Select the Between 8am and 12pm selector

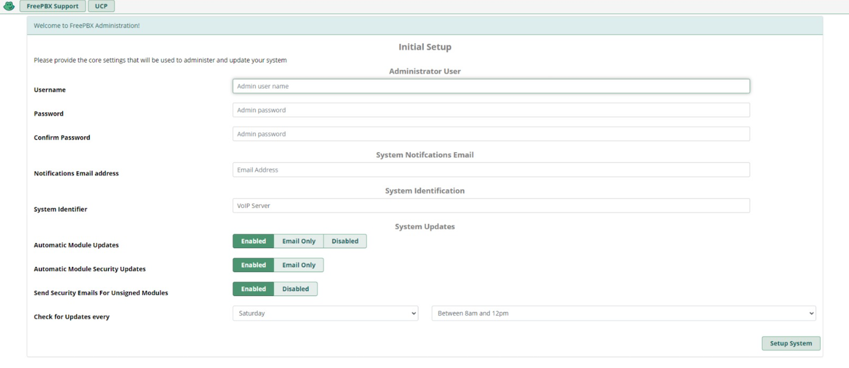coord(623,313)
